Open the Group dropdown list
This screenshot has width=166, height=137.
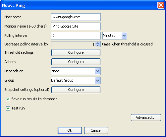97,80
